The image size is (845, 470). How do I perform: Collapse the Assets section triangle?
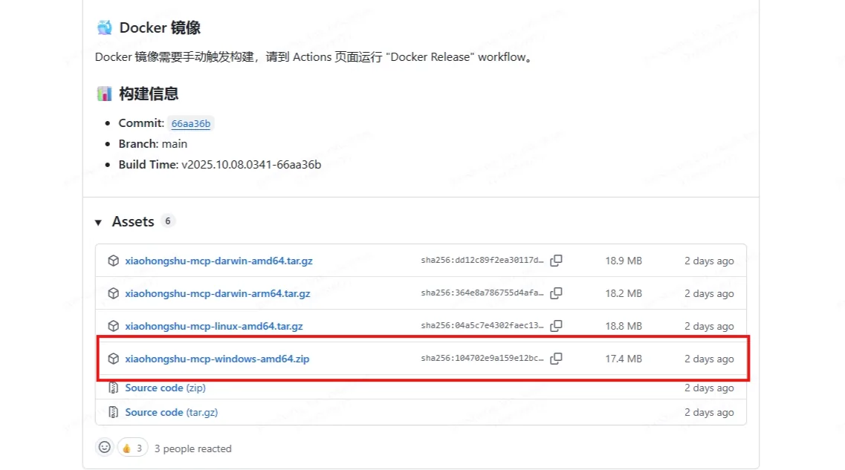click(98, 222)
